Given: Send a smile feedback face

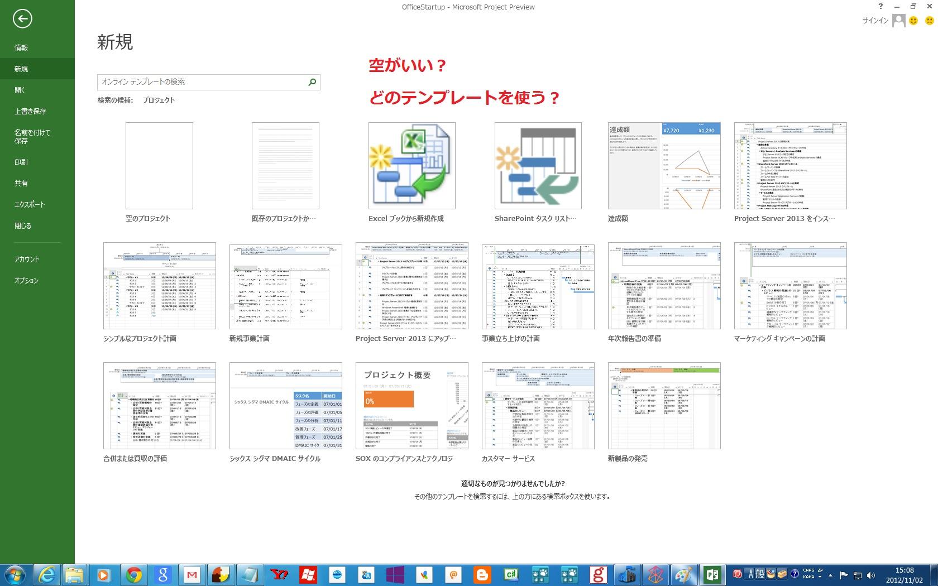Looking at the screenshot, I should (x=913, y=21).
